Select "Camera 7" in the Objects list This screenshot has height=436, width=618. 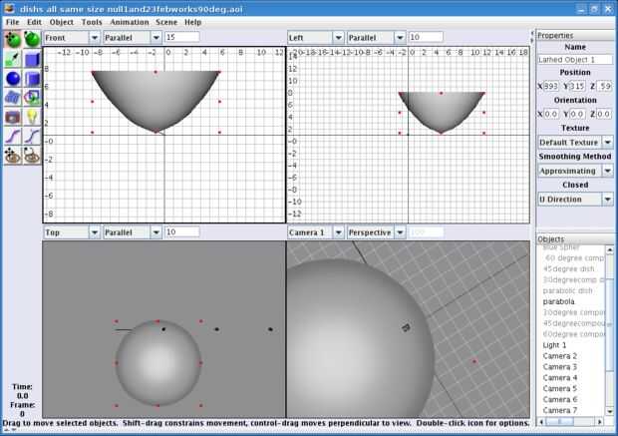click(559, 410)
